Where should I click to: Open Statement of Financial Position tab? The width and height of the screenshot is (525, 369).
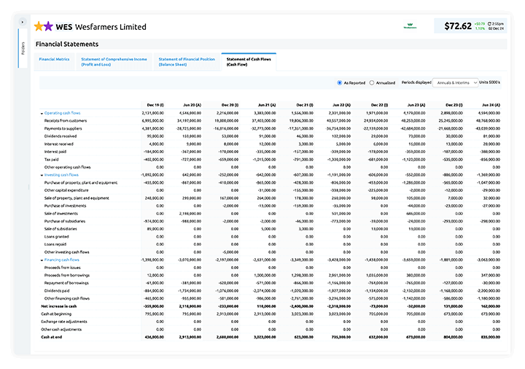coord(187,61)
